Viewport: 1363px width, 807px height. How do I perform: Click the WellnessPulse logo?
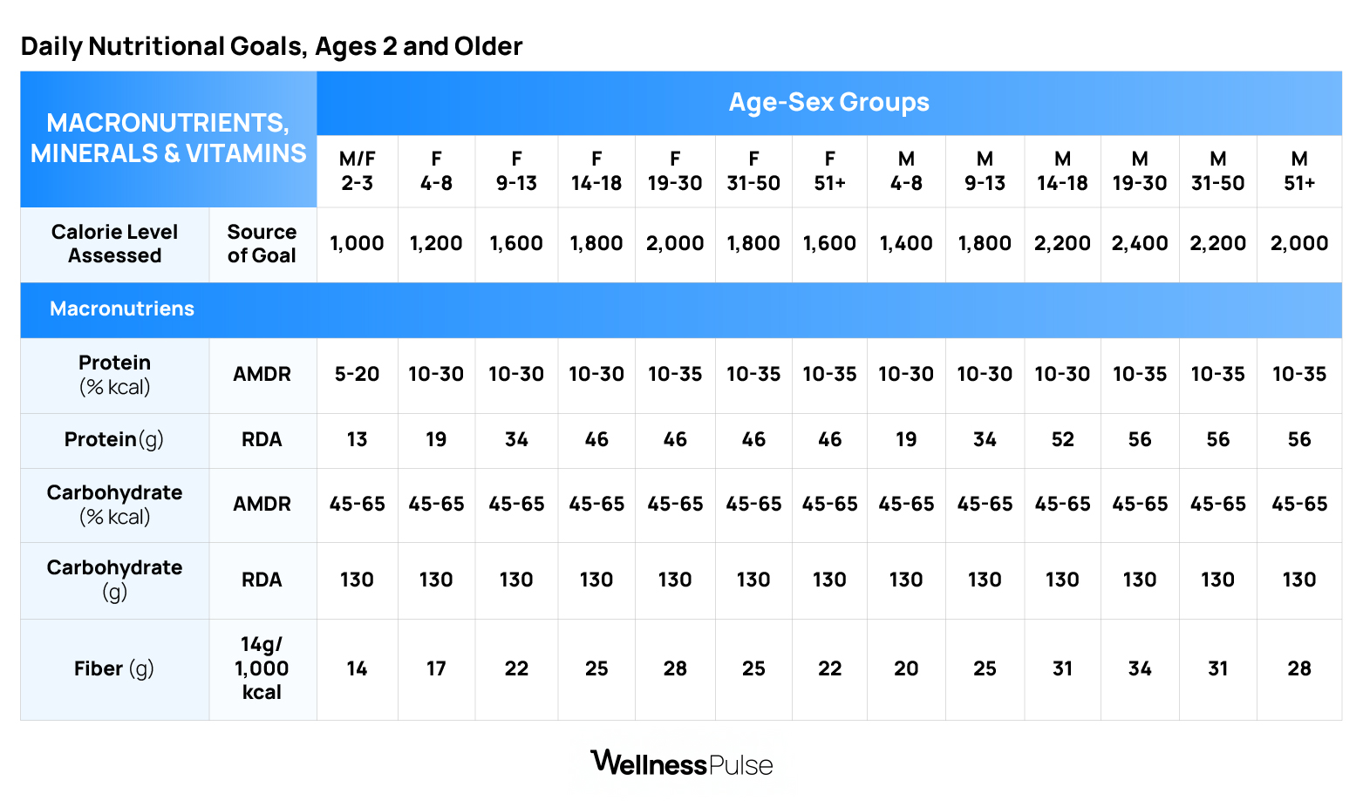(681, 763)
